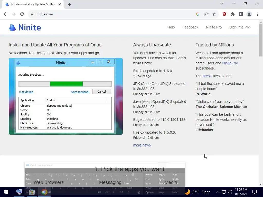Open the uBlock Origin extension icon
263x197 pixels.
pos(224,14)
